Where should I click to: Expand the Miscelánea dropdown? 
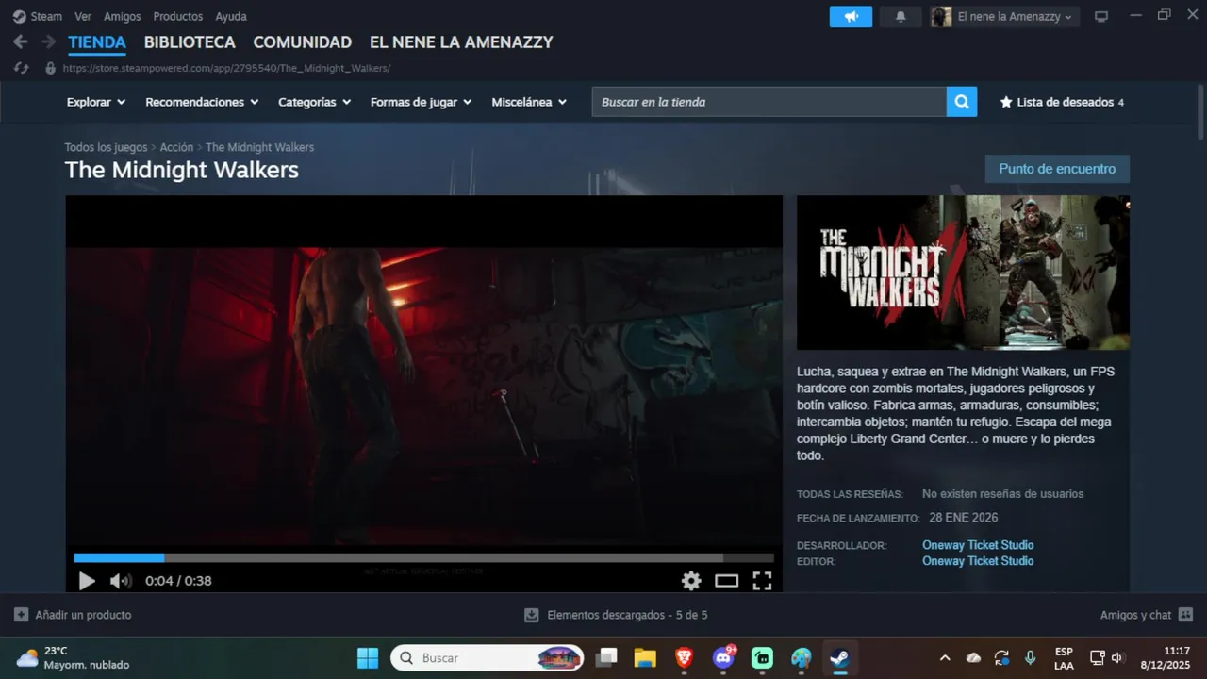[529, 102]
